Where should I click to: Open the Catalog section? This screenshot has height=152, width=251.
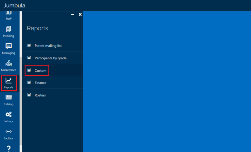point(8,100)
